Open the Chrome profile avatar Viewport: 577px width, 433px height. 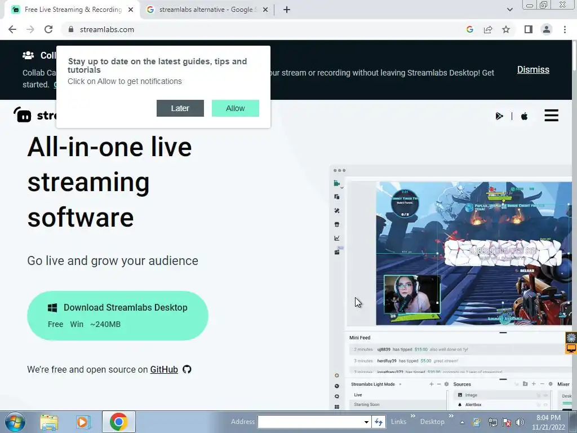(x=547, y=29)
